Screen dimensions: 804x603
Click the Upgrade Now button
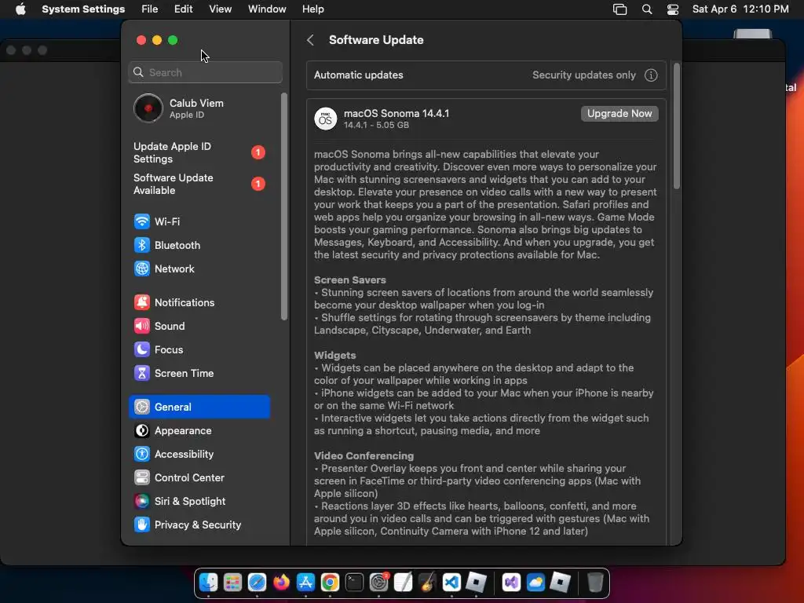pyautogui.click(x=619, y=113)
